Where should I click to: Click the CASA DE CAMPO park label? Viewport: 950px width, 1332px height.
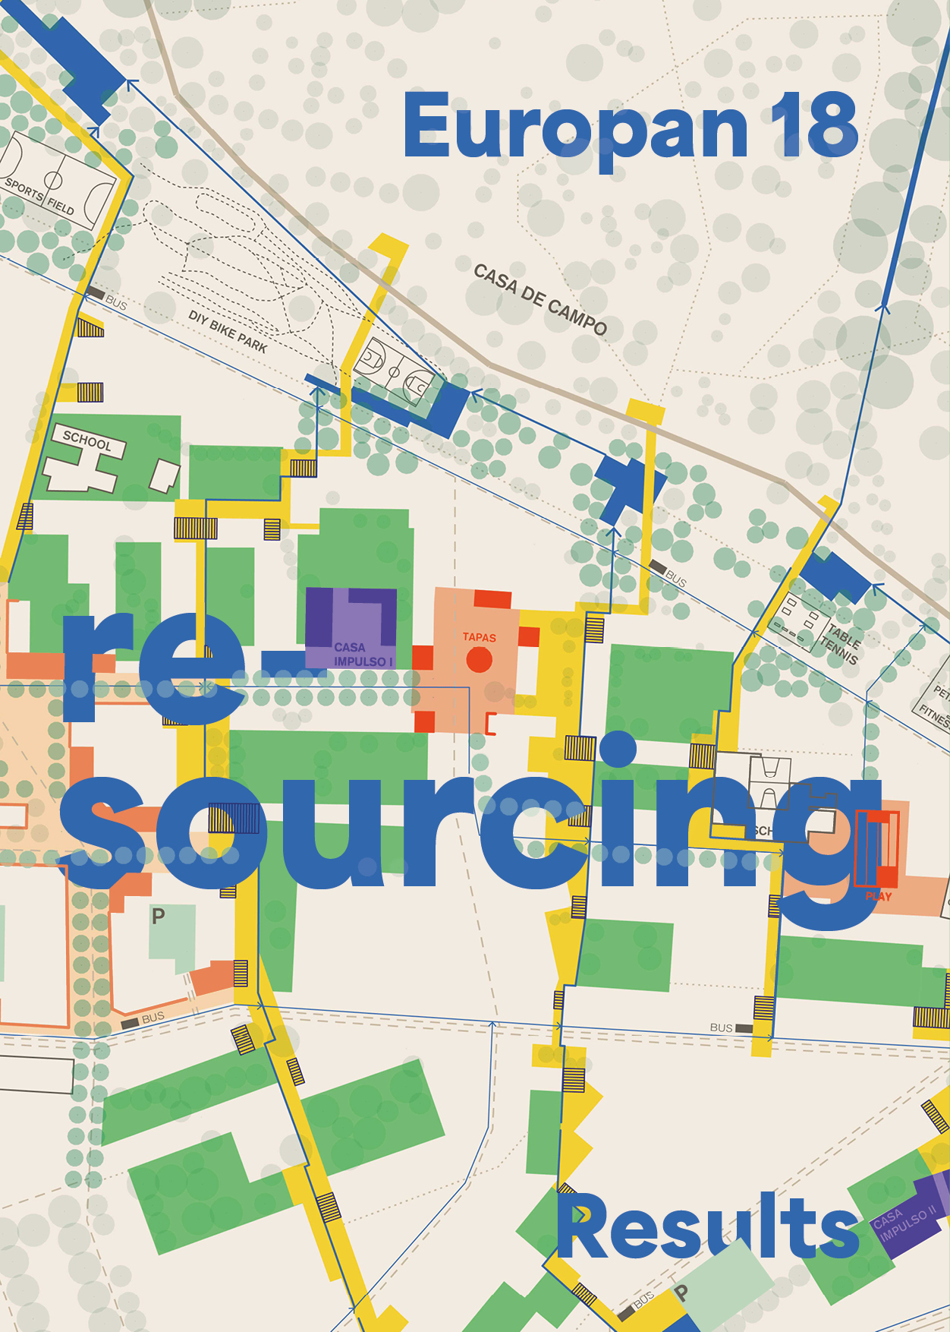[540, 299]
